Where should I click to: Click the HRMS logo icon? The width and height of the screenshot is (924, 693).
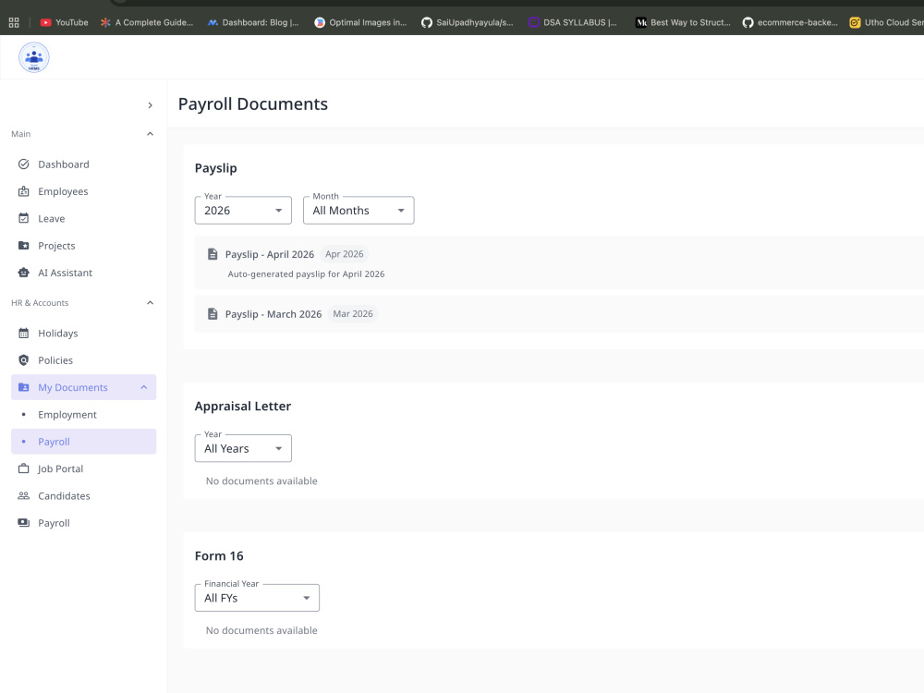(33, 57)
